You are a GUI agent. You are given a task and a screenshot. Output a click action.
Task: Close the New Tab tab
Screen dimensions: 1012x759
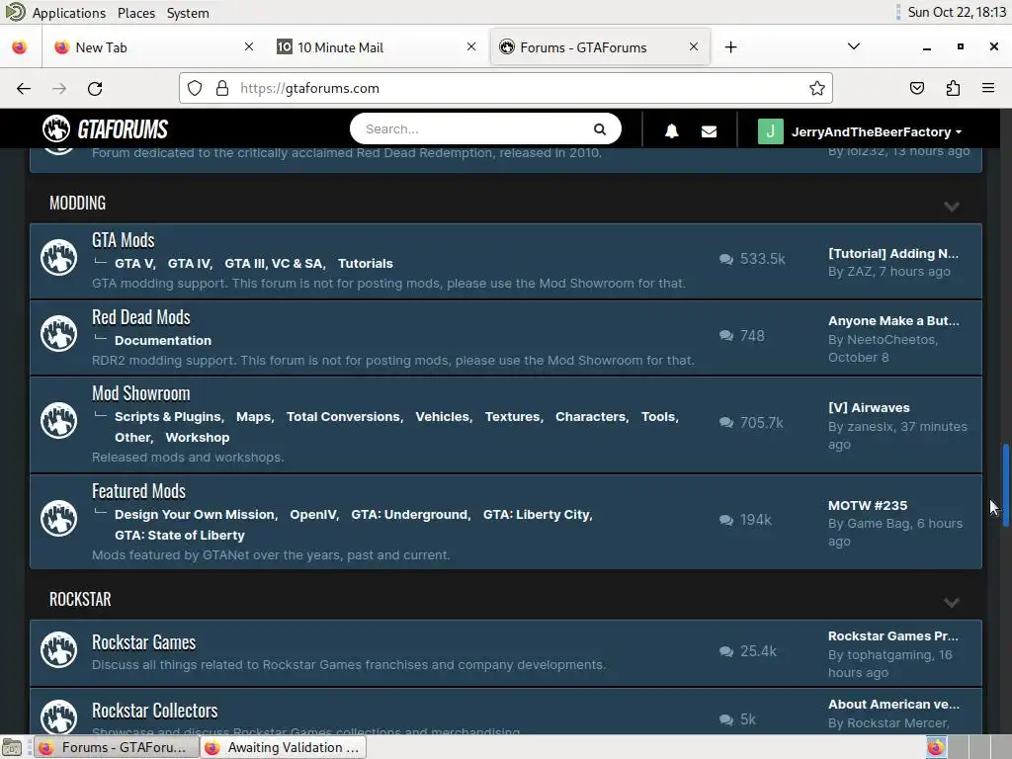248,46
